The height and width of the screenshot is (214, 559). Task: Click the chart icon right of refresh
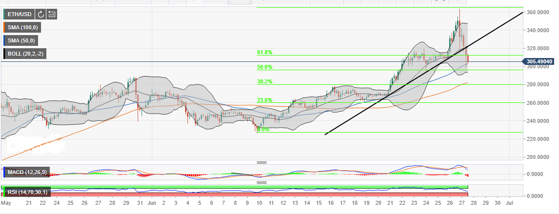tap(52, 15)
